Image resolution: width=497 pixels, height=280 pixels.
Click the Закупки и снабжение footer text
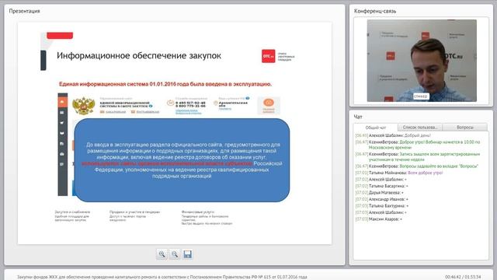click(x=72, y=212)
